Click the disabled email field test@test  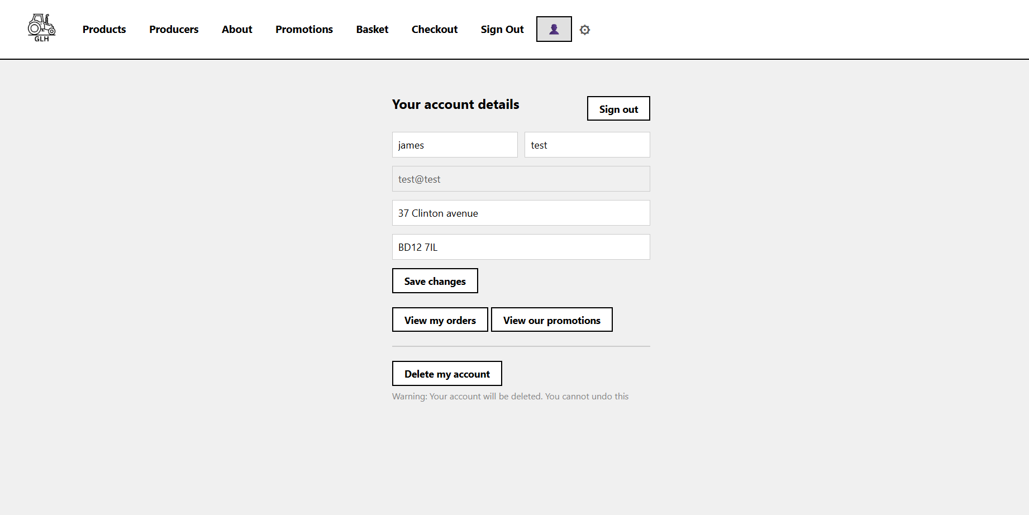coord(521,179)
